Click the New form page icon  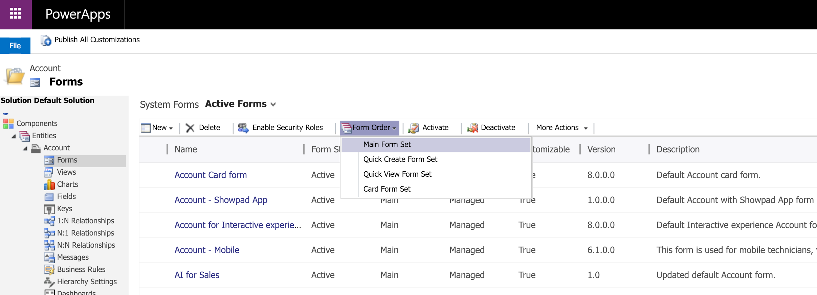(x=146, y=128)
